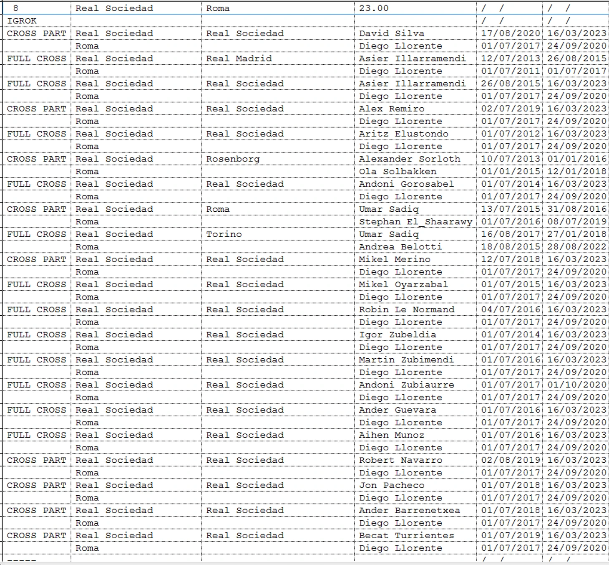Select the date '16/08/2017'
The width and height of the screenshot is (609, 565).
(511, 234)
